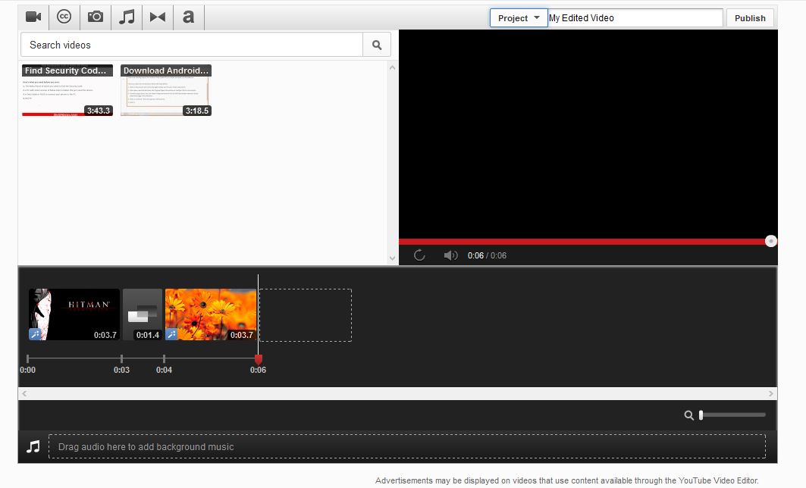The image size is (806, 488).
Task: Click the preview progress end handle
Action: 770,241
